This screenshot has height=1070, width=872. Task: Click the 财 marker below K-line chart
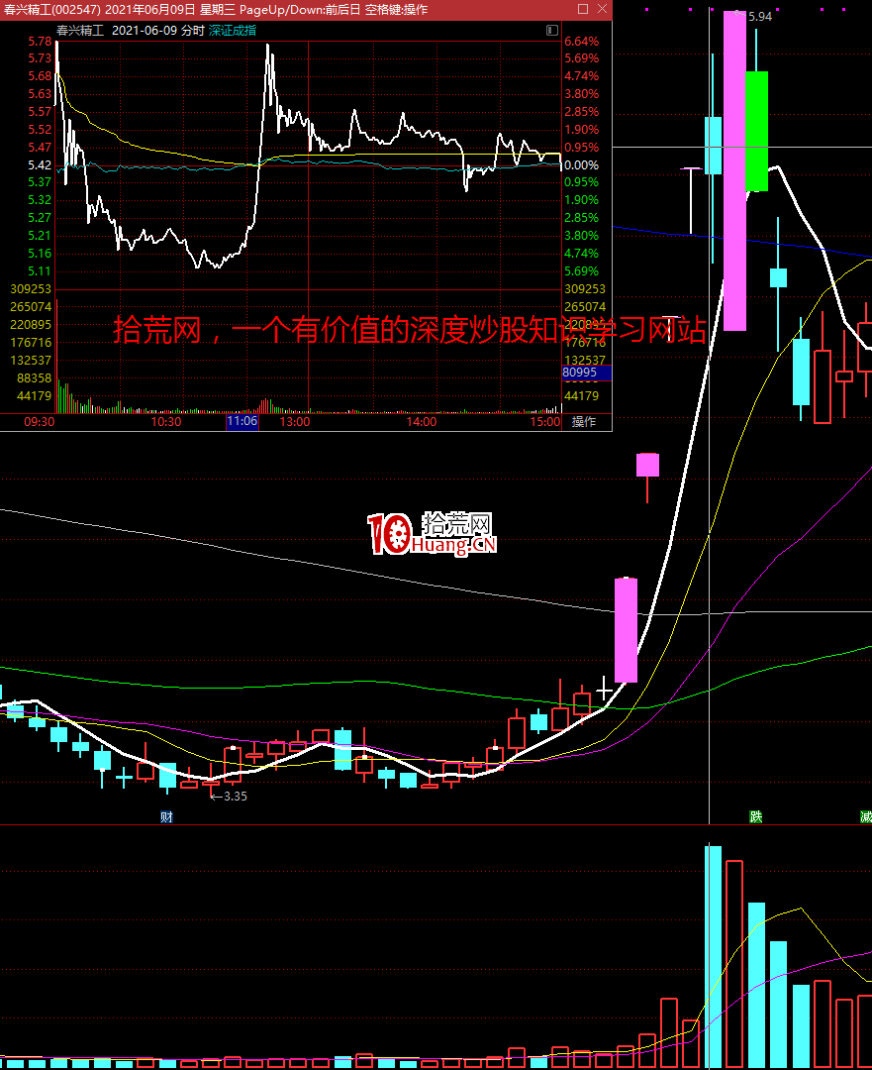pyautogui.click(x=166, y=816)
